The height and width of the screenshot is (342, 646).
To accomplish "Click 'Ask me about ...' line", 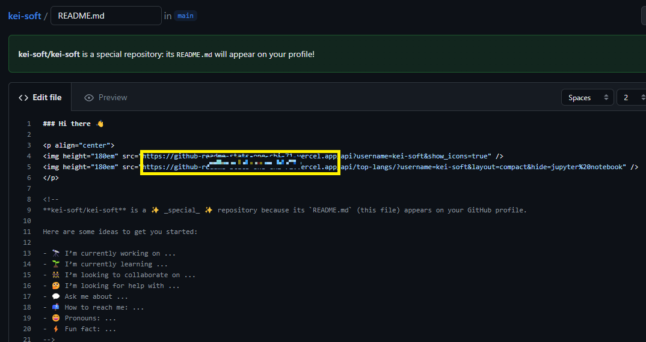I will 85,296.
